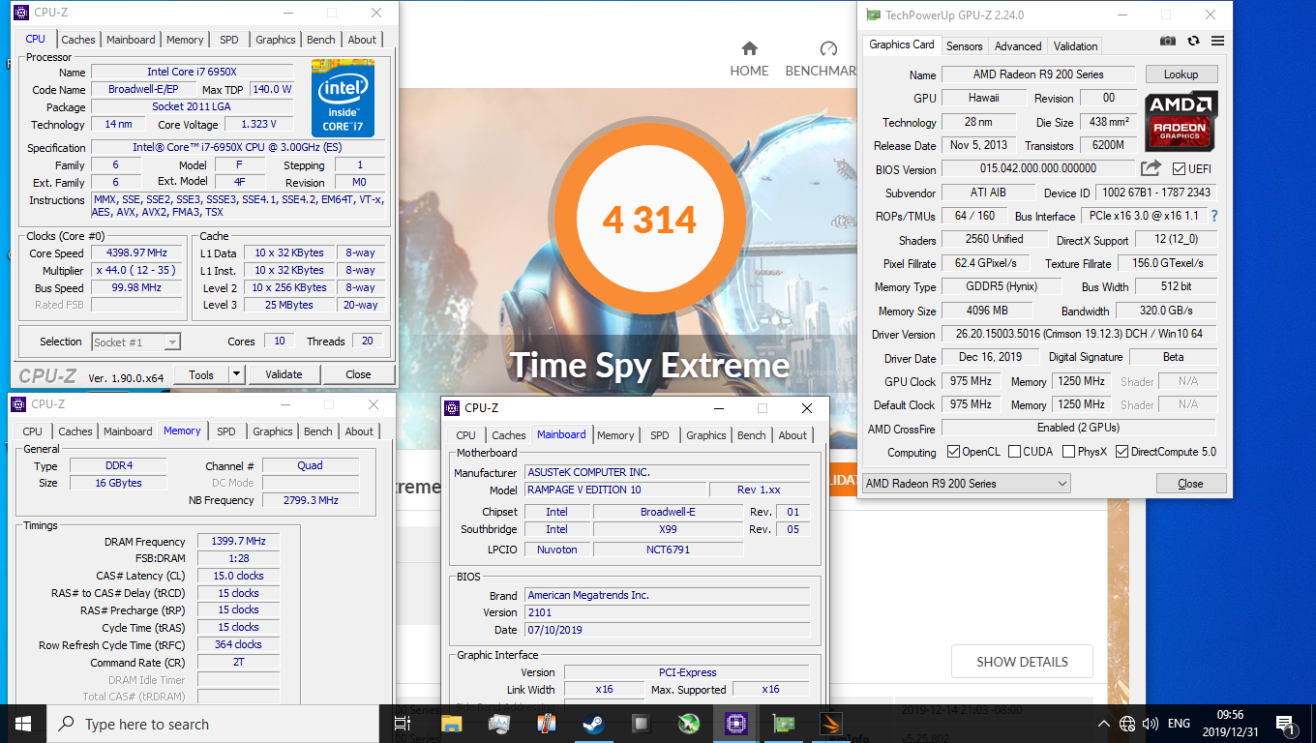Viewport: 1316px width, 743px height.
Task: Toggle the UEFI checkbox in GPU-Z
Action: click(x=1179, y=169)
